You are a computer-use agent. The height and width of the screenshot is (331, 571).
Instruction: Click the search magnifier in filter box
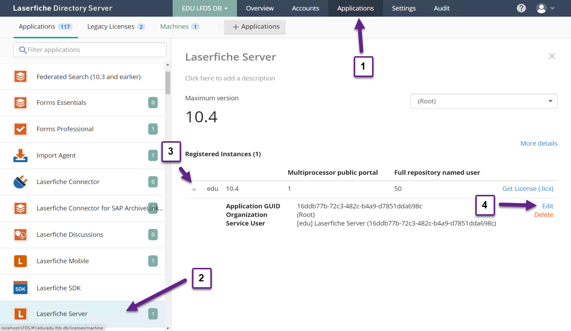click(23, 50)
